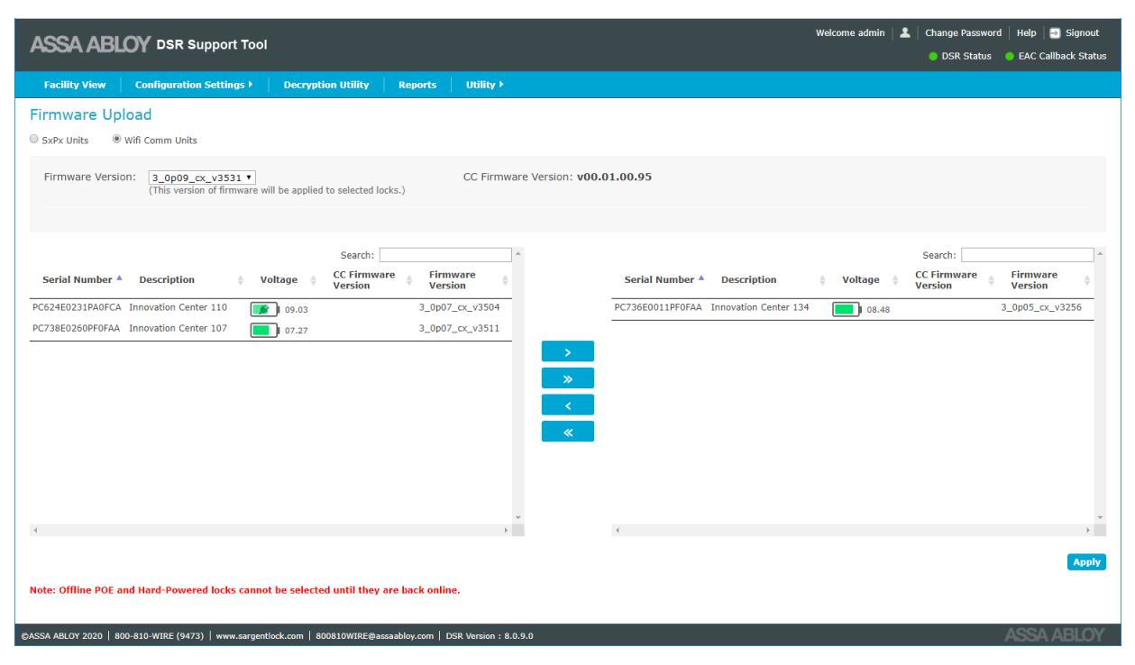Select the SxPx Units radio button
This screenshot has height=665, width=1135.
(34, 140)
